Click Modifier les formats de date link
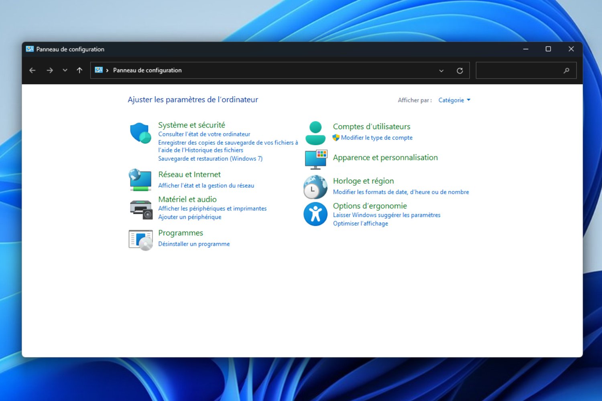Image resolution: width=602 pixels, height=401 pixels. [x=401, y=192]
